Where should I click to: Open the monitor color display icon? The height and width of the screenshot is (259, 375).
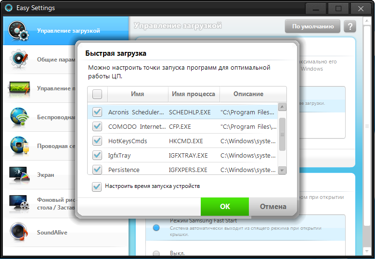19,174
